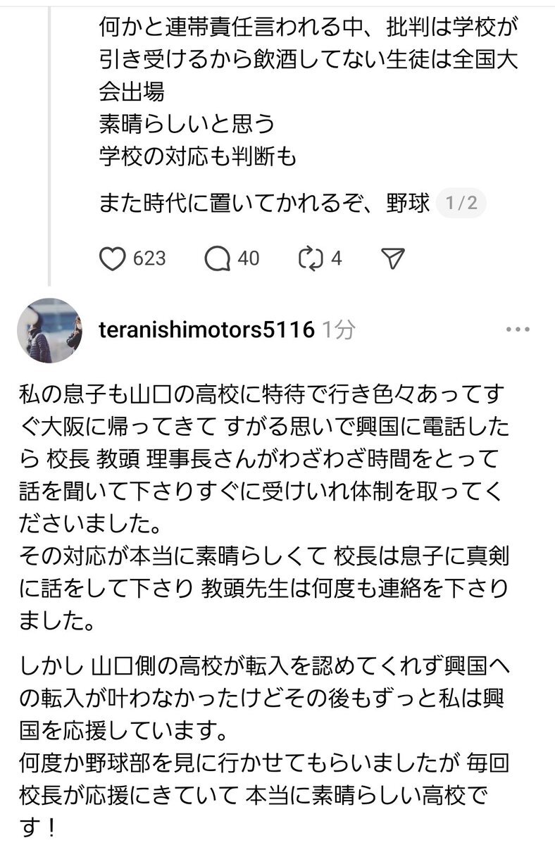Click the 1分 timestamp on the reply
555x845 pixels.
tap(339, 330)
